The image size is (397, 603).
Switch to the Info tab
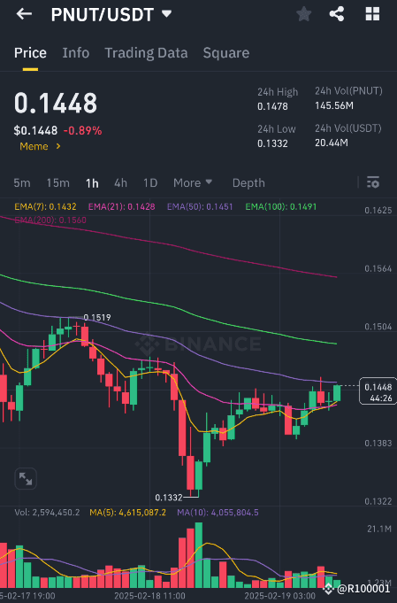[x=76, y=53]
